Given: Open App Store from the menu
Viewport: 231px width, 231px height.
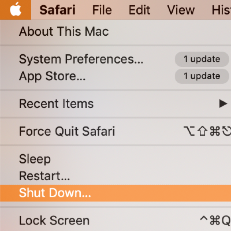Looking at the screenshot, I should tap(115, 76).
